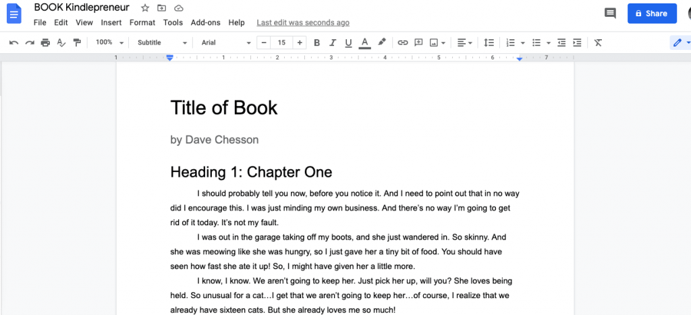Click the line 'already have sixteen cats'

click(283, 310)
